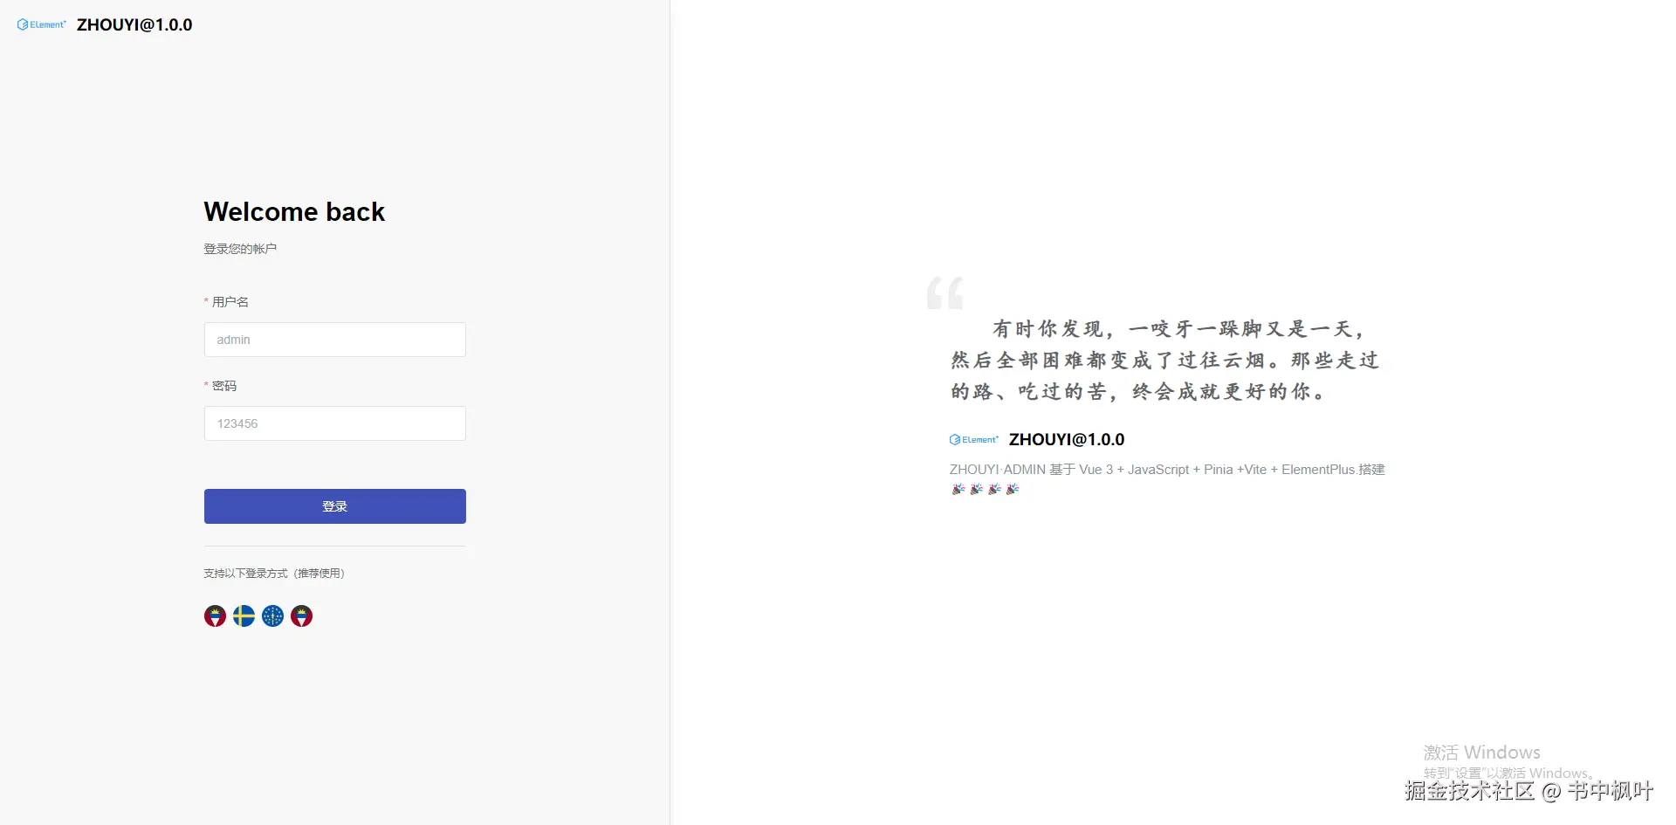Select the blue starred flag login icon
1676x825 pixels.
pyautogui.click(x=272, y=616)
